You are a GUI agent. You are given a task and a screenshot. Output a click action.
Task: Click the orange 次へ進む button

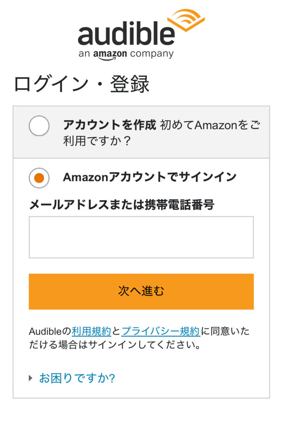click(x=141, y=291)
